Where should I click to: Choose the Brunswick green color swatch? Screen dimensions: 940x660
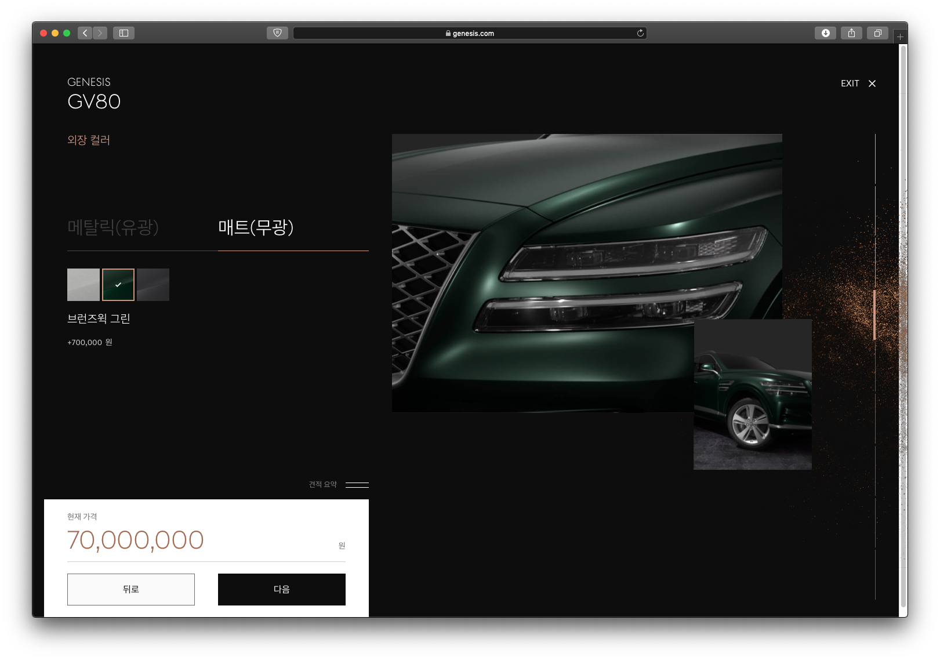pyautogui.click(x=118, y=285)
